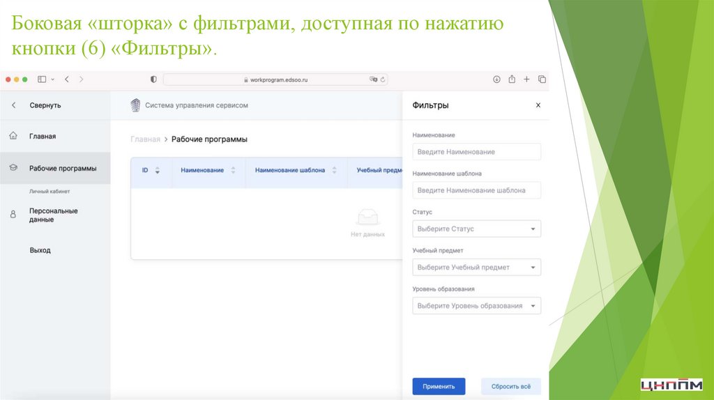Screen dimensions: 714x400
Task: Click the Главная breadcrumb link
Action: [x=145, y=139]
